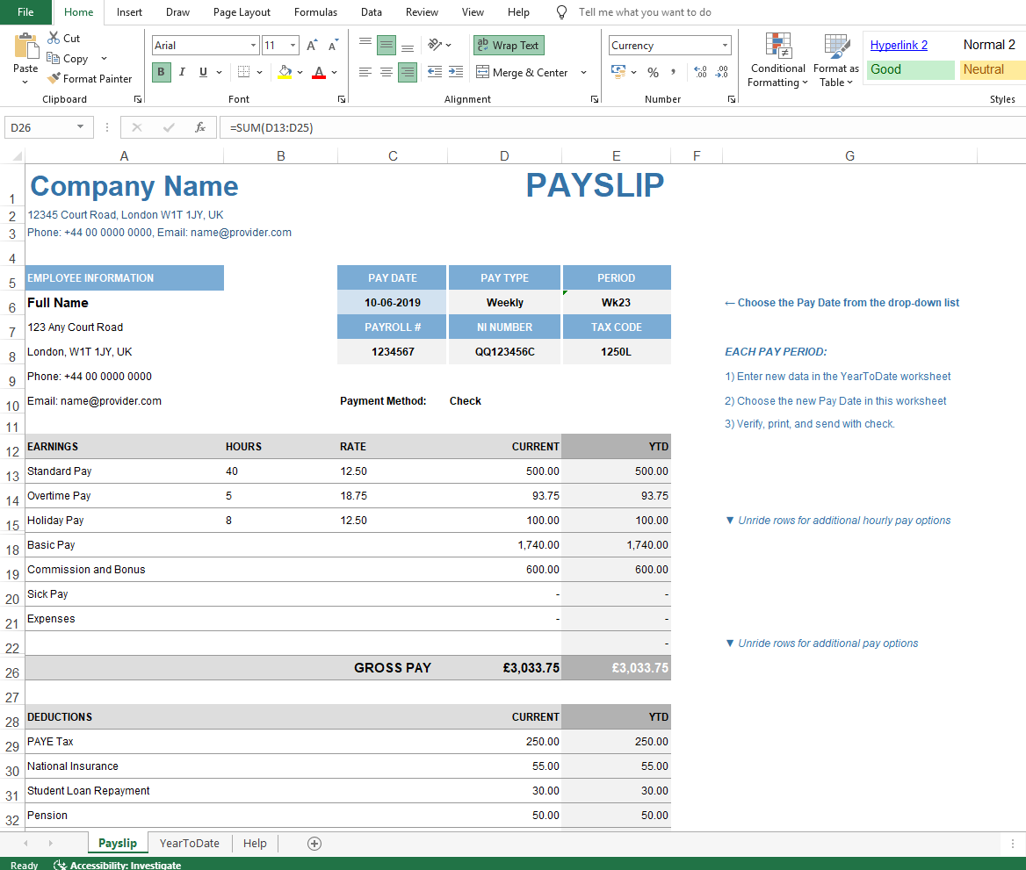Click the Accounting Number Format icon
The image size is (1026, 870).
[x=618, y=71]
